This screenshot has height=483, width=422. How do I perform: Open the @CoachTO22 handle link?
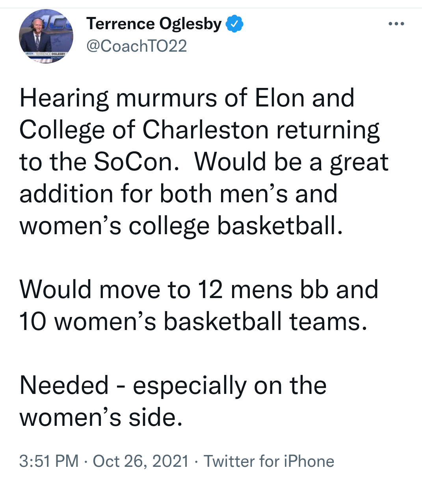[136, 46]
